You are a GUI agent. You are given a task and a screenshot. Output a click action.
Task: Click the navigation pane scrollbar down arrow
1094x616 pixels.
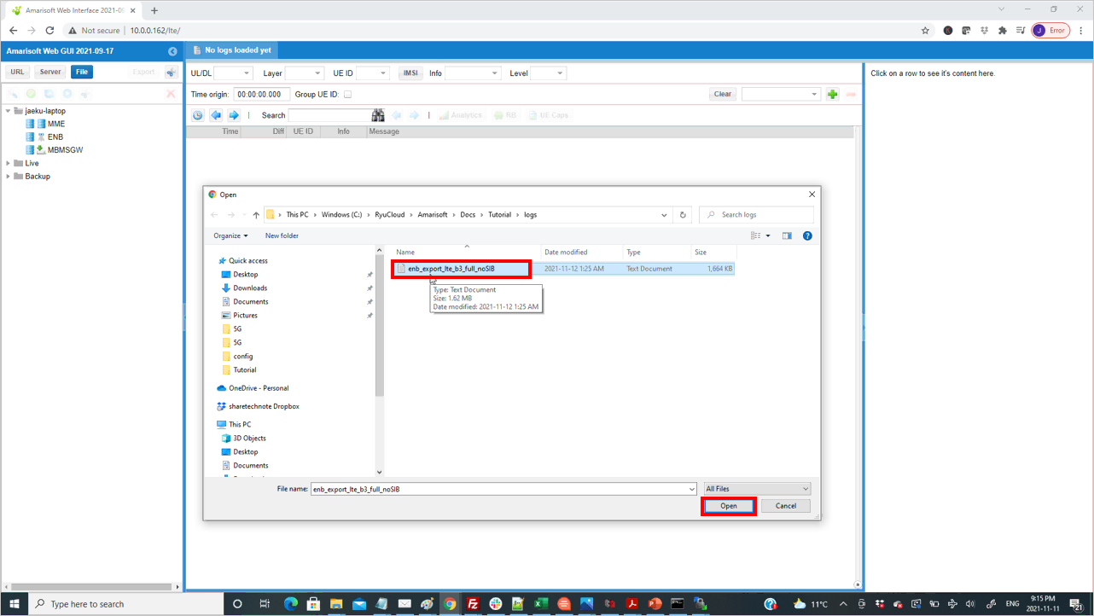[380, 472]
